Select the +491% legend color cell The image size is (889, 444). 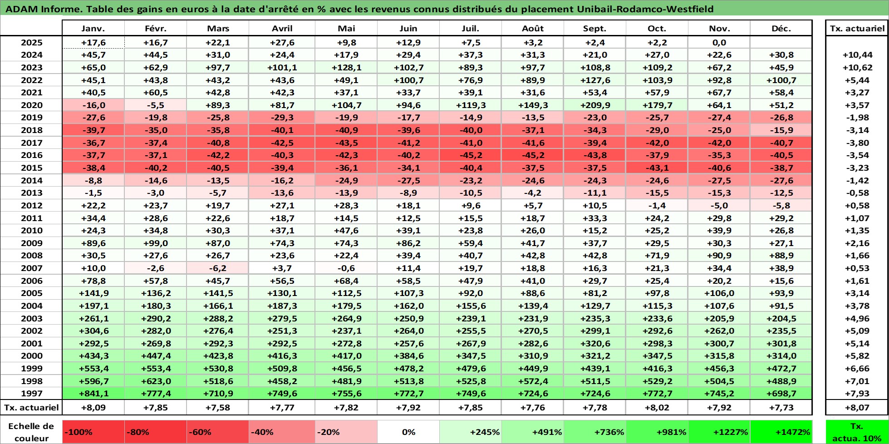click(x=533, y=432)
